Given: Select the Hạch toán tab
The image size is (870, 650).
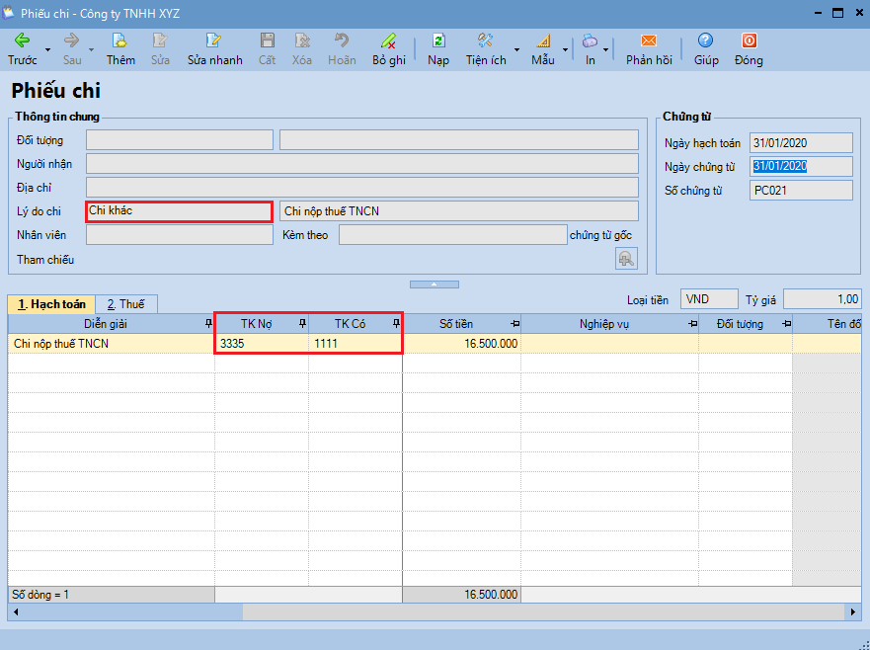Looking at the screenshot, I should [x=51, y=304].
